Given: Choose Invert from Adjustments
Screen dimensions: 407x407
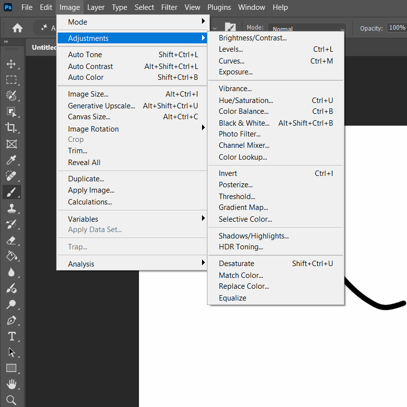Looking at the screenshot, I should tap(275, 173).
